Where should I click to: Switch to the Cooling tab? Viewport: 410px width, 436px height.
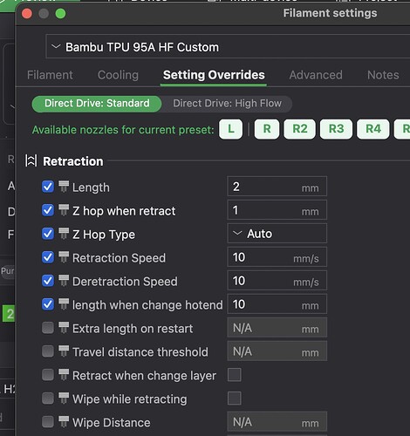(x=118, y=75)
